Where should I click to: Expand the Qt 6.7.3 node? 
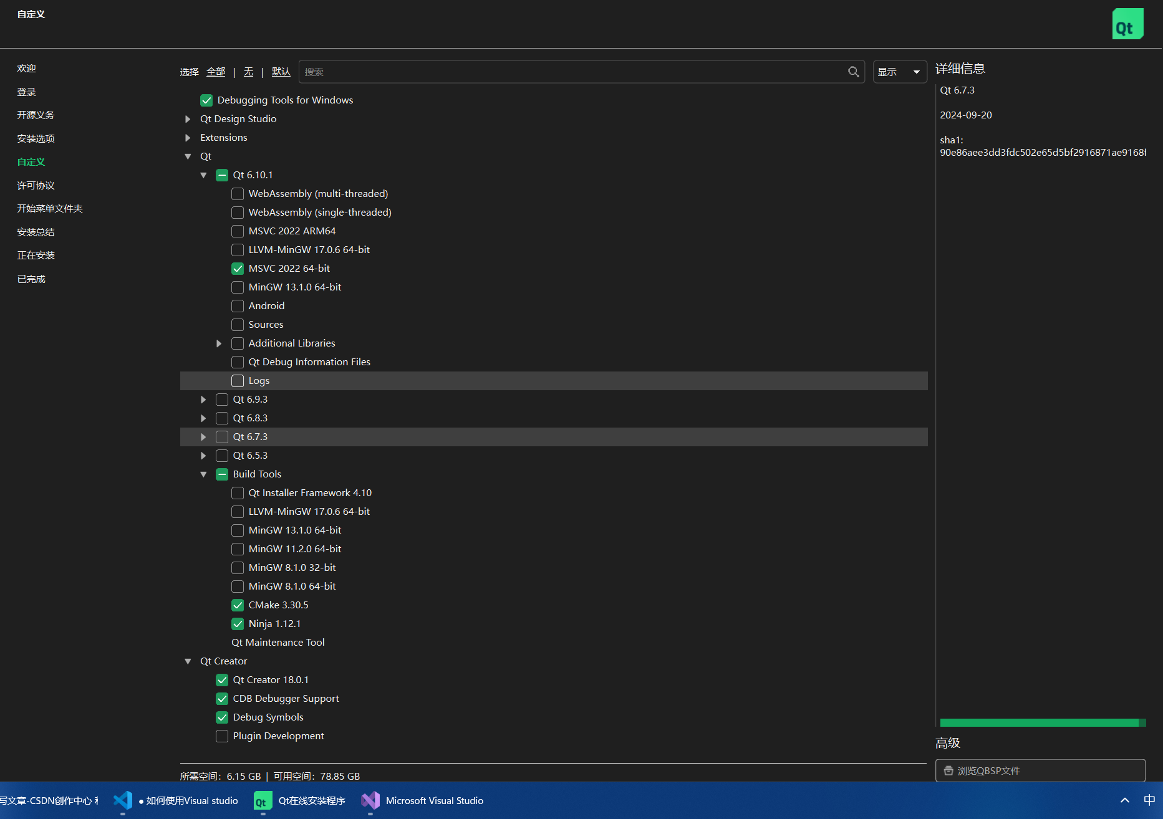[x=203, y=437]
